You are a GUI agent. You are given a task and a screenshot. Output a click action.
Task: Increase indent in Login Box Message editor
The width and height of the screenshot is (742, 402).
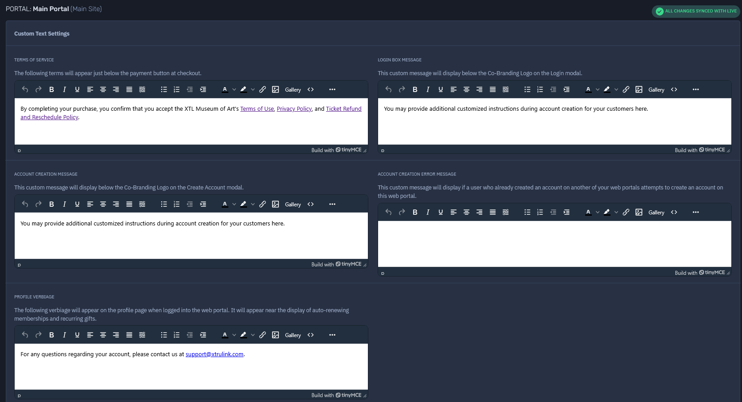[x=566, y=89]
